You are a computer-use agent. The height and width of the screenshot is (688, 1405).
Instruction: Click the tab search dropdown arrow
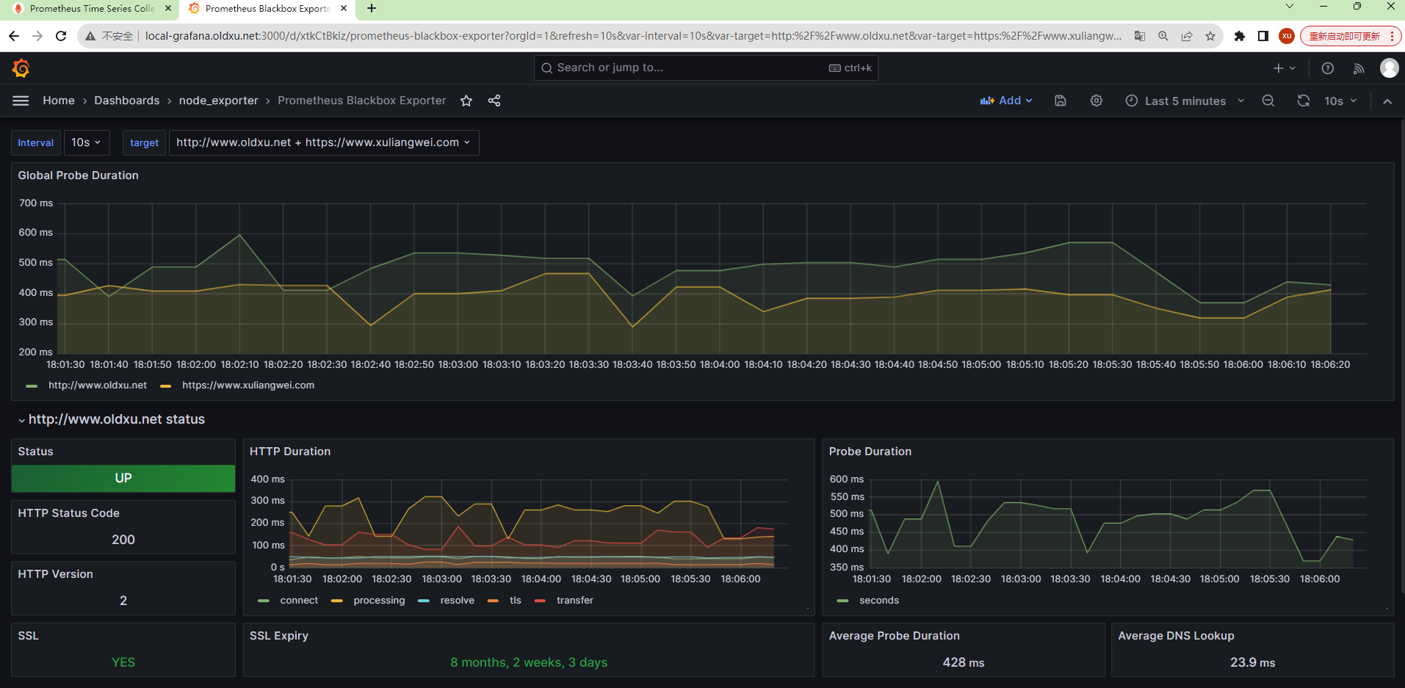(x=1290, y=7)
